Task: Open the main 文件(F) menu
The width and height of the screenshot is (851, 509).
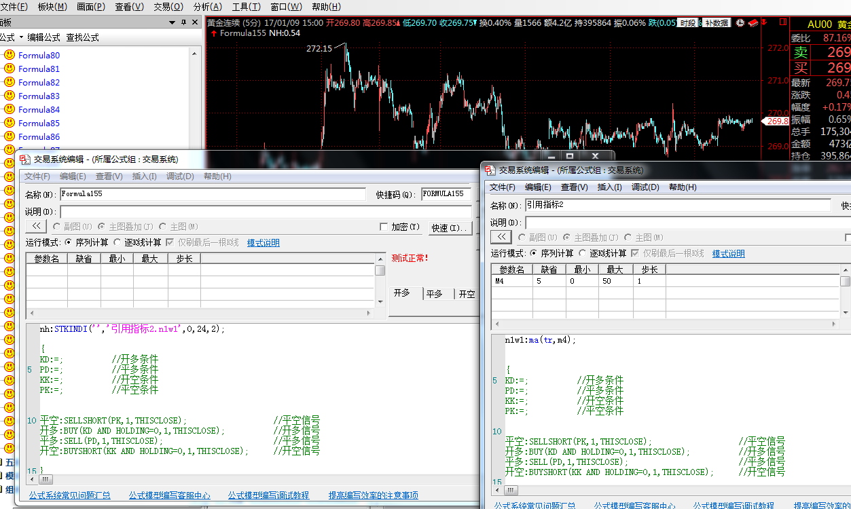Action: [x=14, y=7]
